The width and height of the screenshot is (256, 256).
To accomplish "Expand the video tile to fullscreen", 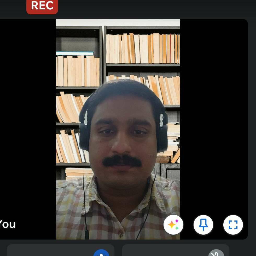I will (233, 225).
